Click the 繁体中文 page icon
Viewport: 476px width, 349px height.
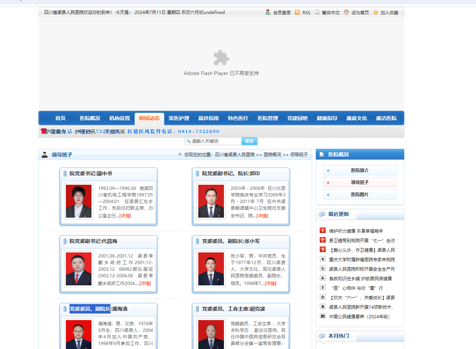(317, 12)
